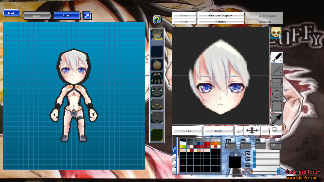The image size is (324, 182).
Task: Pick the eyedropper color picker tool
Action: coord(277,119)
